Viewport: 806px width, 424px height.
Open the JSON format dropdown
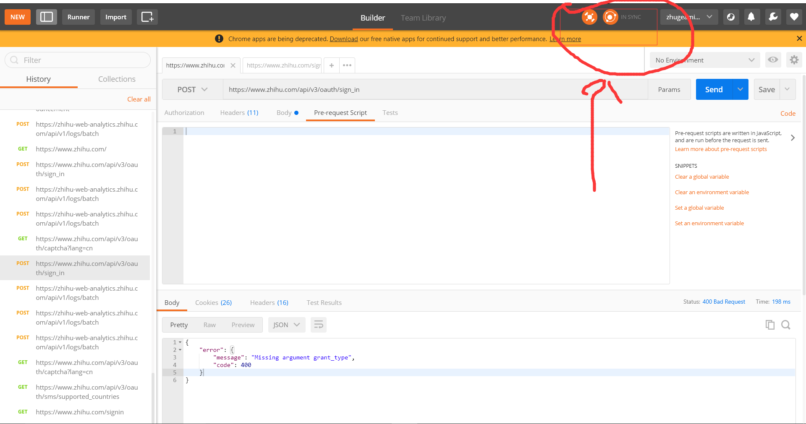pos(287,325)
